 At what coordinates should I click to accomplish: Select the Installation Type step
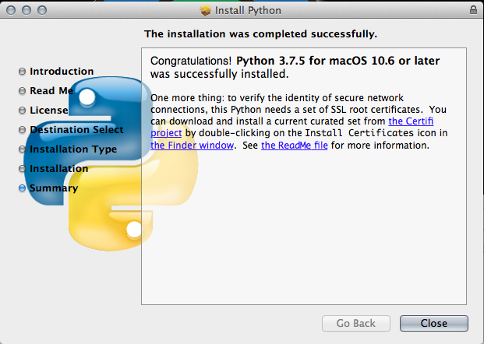point(73,149)
